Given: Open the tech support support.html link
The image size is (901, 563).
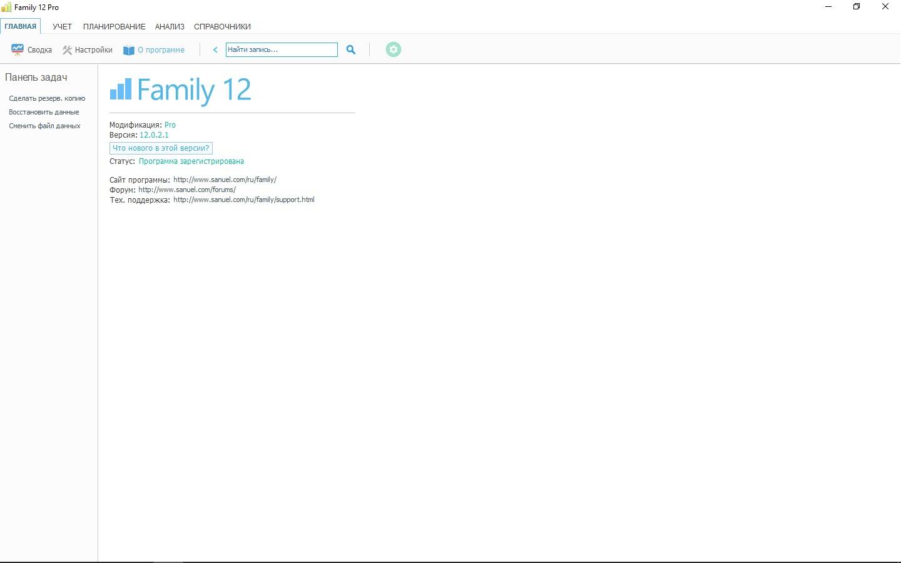Looking at the screenshot, I should coord(244,200).
